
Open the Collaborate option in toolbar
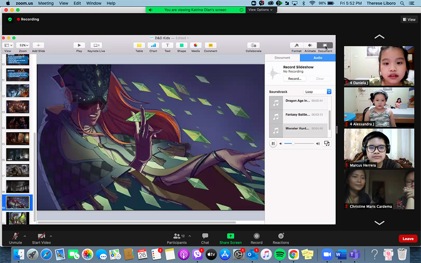(x=253, y=45)
